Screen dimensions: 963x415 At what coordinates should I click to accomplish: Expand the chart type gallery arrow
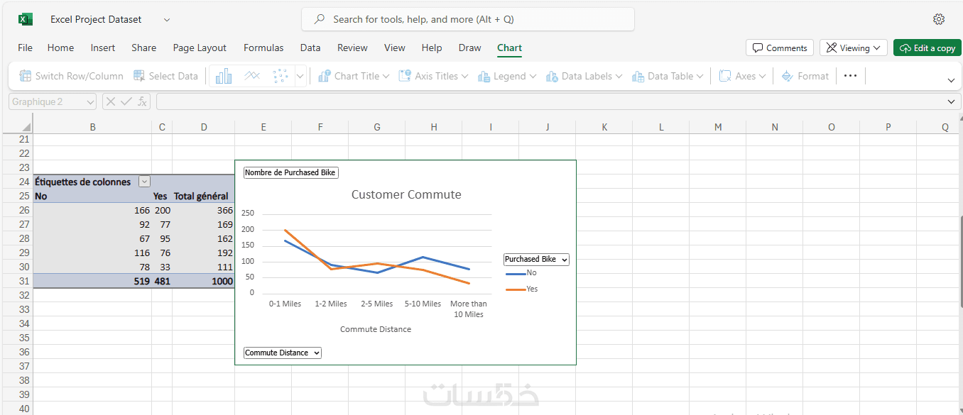pyautogui.click(x=300, y=76)
